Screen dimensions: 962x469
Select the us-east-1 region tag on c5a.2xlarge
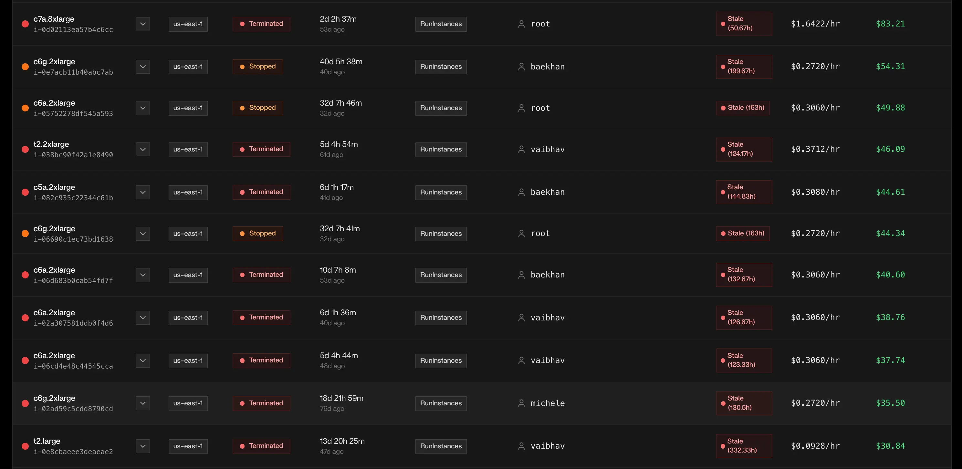[187, 192]
